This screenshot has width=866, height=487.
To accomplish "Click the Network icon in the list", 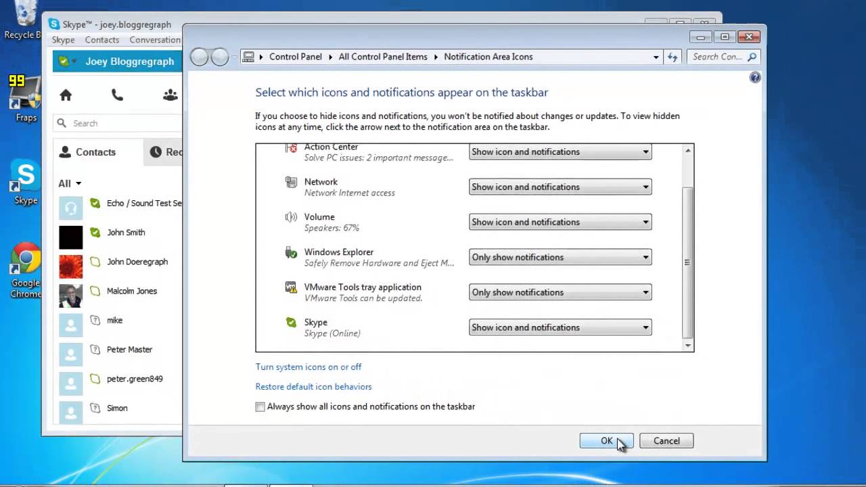I will 291,182.
